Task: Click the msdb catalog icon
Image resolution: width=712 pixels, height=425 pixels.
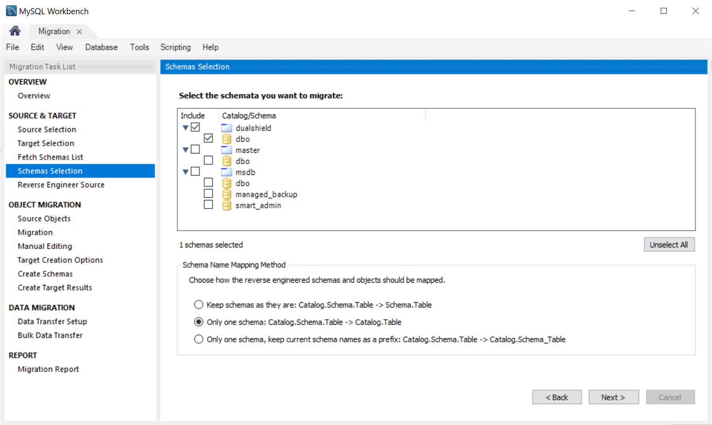Action: click(x=226, y=172)
